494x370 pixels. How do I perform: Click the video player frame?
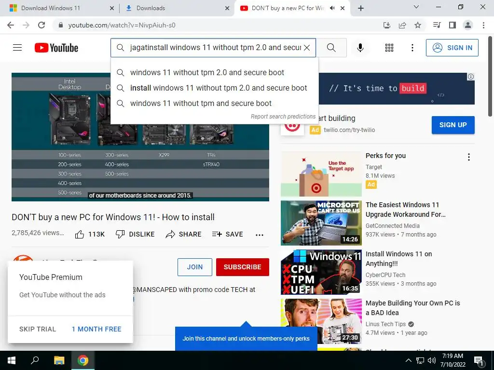coord(140,137)
